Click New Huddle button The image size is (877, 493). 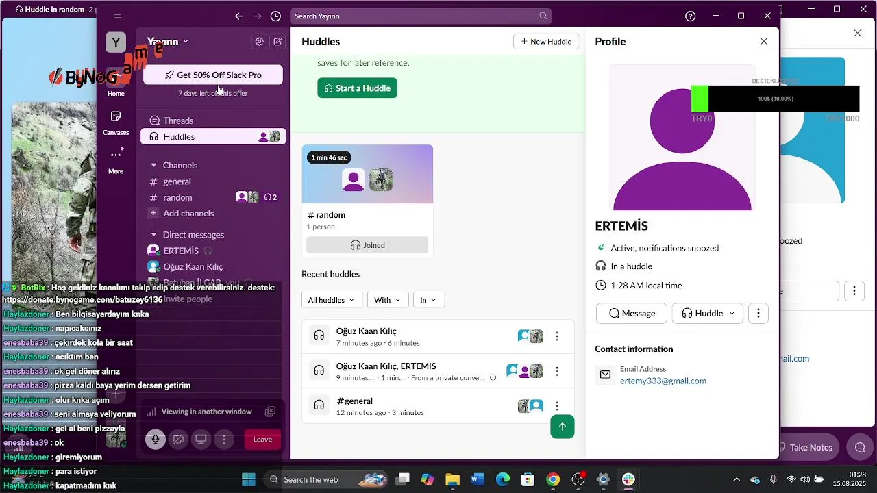[546, 41]
